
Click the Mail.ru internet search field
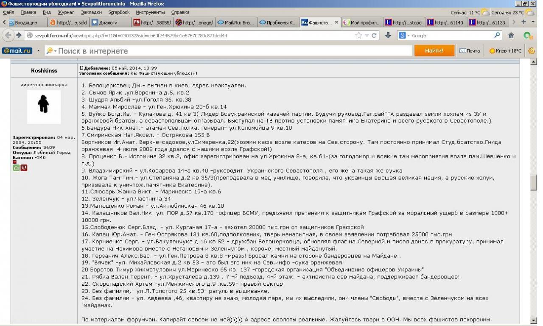coord(233,51)
